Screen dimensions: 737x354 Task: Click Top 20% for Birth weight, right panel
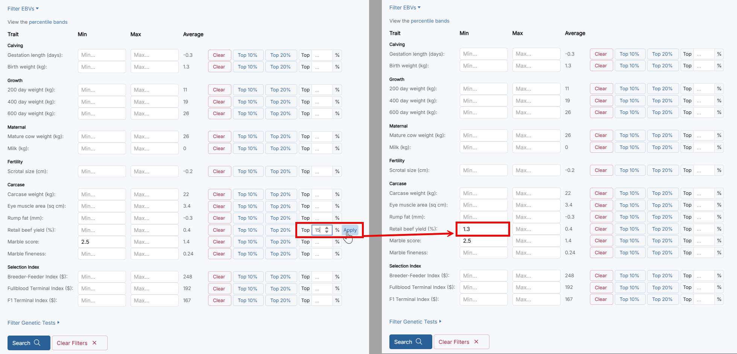pyautogui.click(x=662, y=66)
